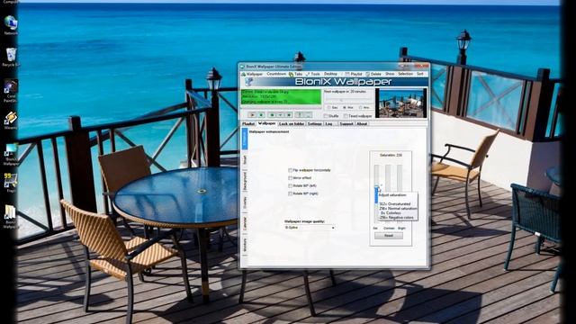This screenshot has height=324, width=576.
Task: Open the Playlist menu in toolbar
Action: (x=354, y=74)
